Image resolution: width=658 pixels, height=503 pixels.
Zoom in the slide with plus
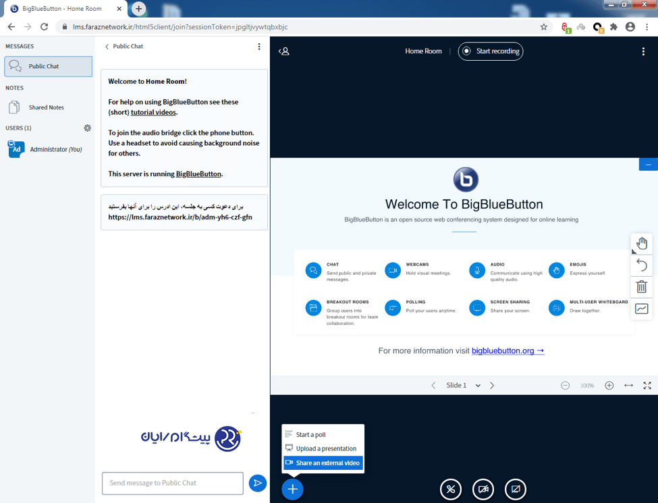[609, 386]
